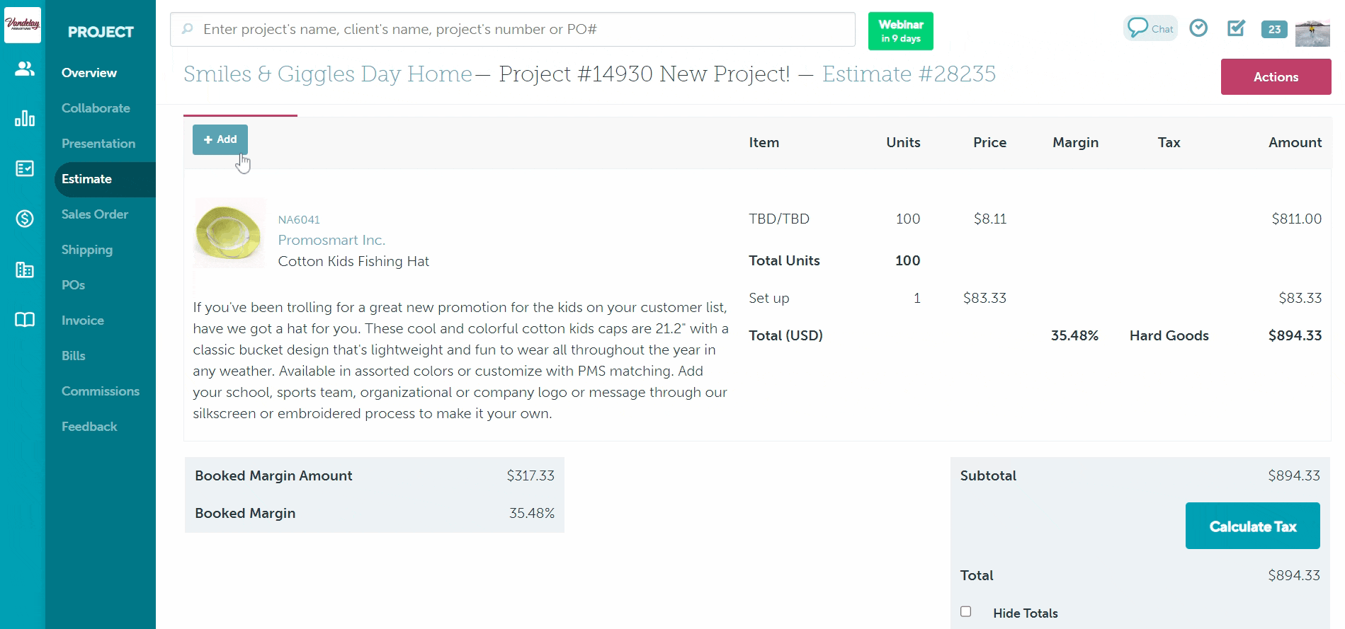Click the checklist projects icon in sidebar
This screenshot has height=629, width=1345.
point(25,168)
